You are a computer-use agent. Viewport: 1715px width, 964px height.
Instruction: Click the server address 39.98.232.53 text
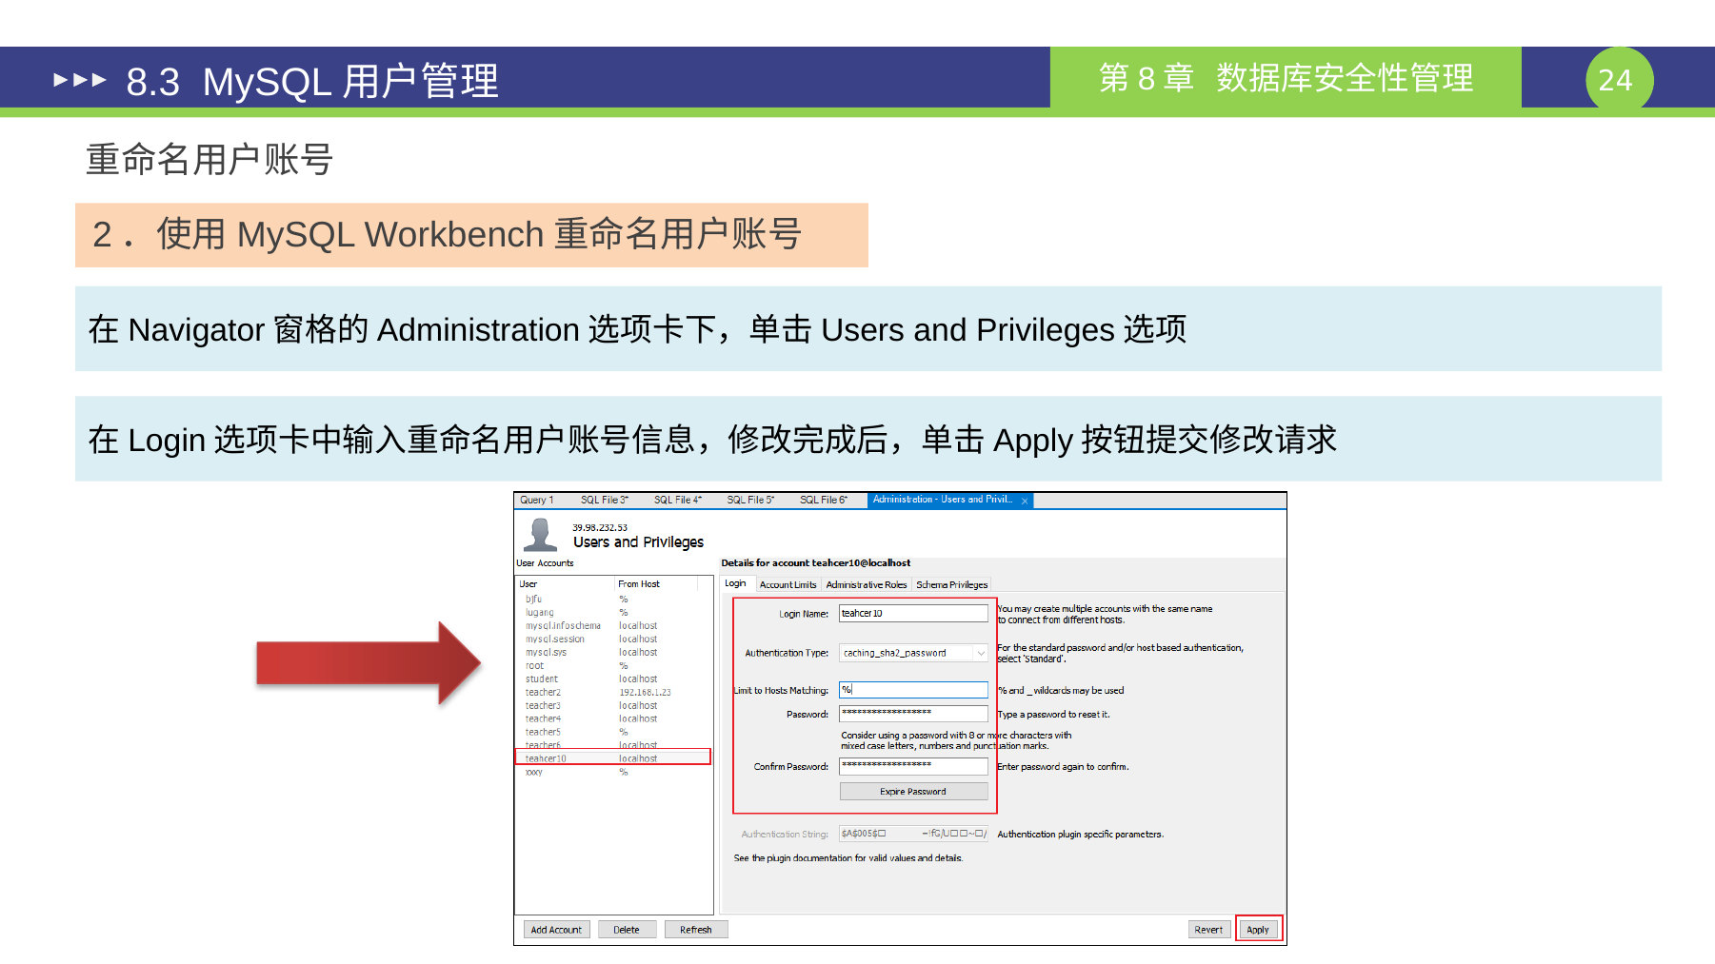600,527
